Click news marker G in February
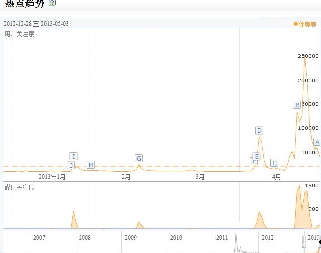Viewport: 321px width, 253px height. coord(139,158)
